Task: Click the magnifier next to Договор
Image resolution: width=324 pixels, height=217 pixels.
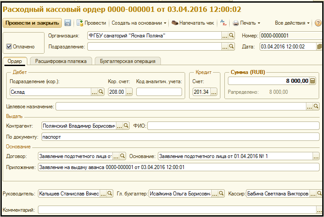Action: [123, 156]
